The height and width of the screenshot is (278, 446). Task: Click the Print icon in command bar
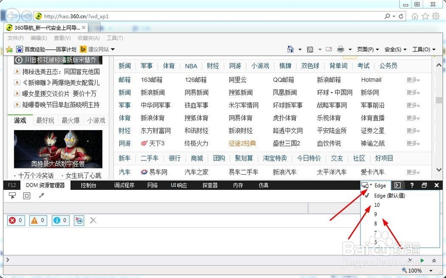[340, 49]
